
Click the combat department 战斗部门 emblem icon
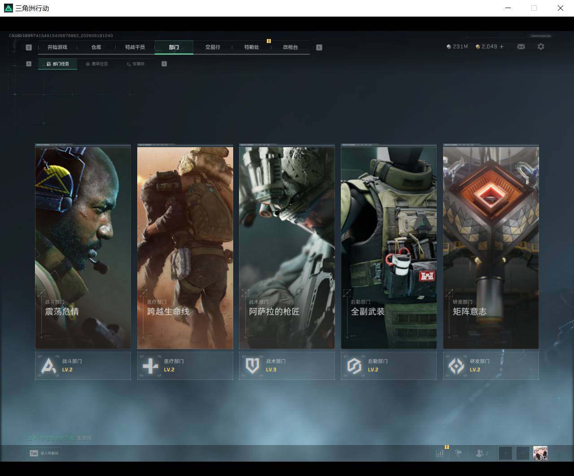(x=48, y=366)
